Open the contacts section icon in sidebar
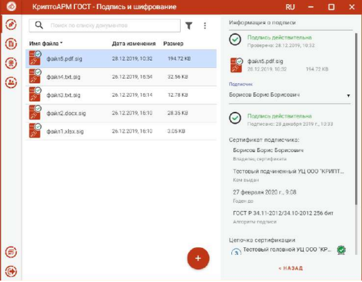This screenshot has width=362, height=282. (x=11, y=82)
